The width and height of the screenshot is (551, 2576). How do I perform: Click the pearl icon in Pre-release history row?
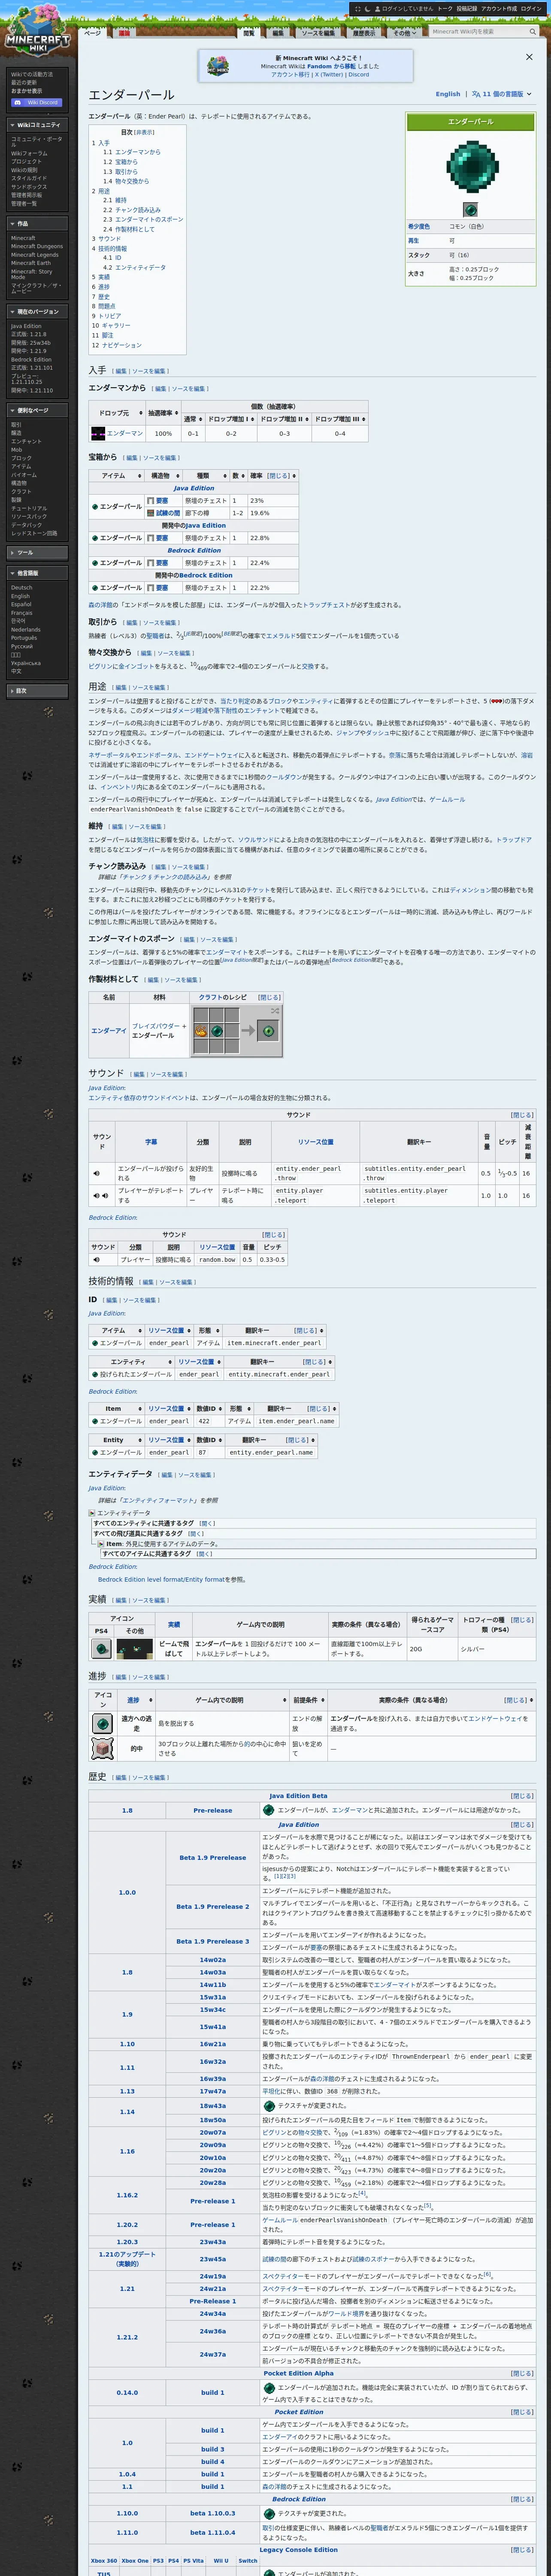[268, 1810]
